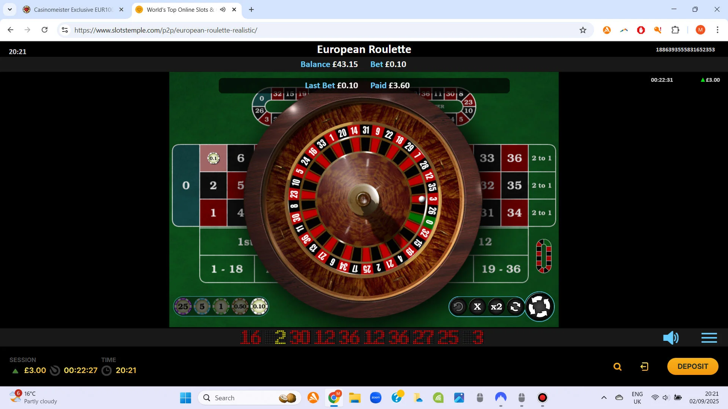
Task: Select the 0.10 chip
Action: click(x=259, y=306)
